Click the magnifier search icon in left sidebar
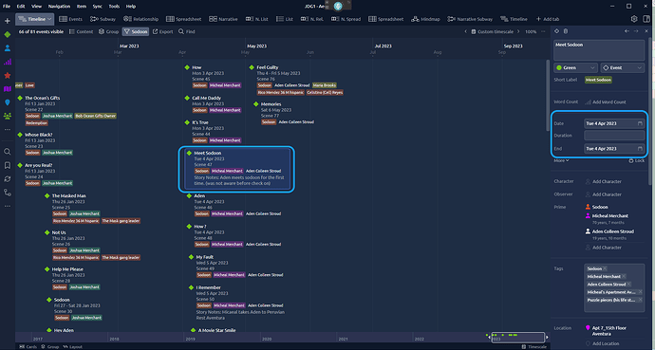655x350 pixels. coord(7,152)
